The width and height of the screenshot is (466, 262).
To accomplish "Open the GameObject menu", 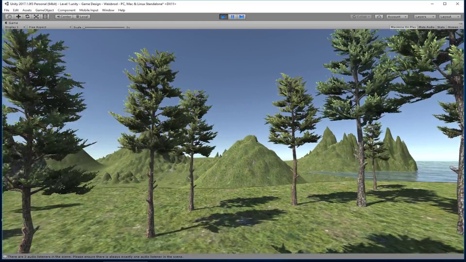I will (44, 10).
